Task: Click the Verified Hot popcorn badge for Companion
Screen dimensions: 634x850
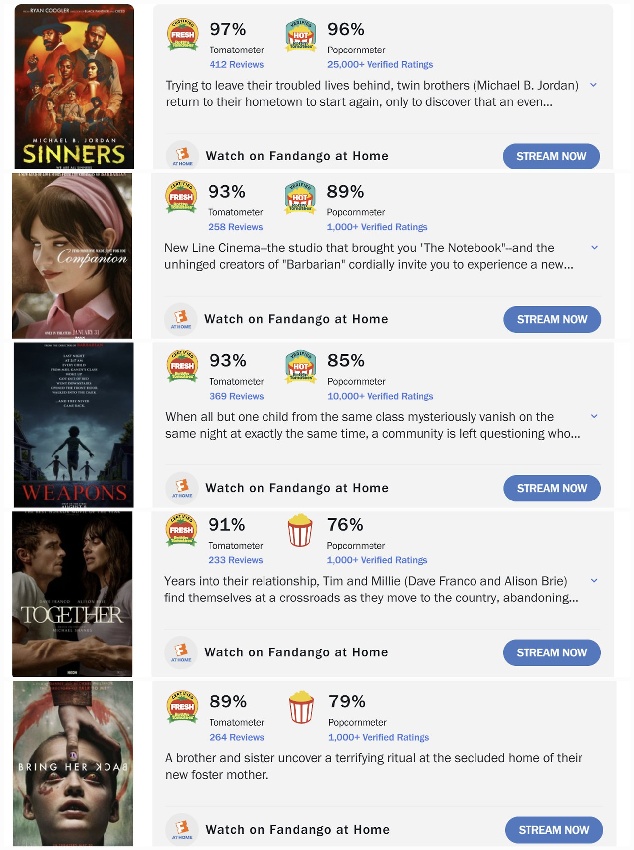Action: click(300, 198)
